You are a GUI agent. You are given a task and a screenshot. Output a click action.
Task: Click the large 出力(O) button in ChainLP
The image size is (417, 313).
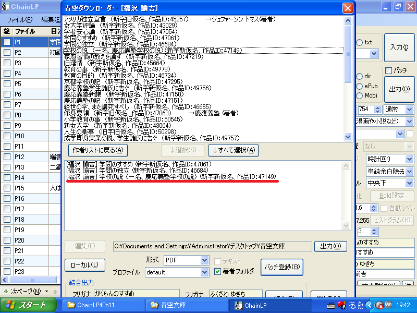[x=399, y=89]
